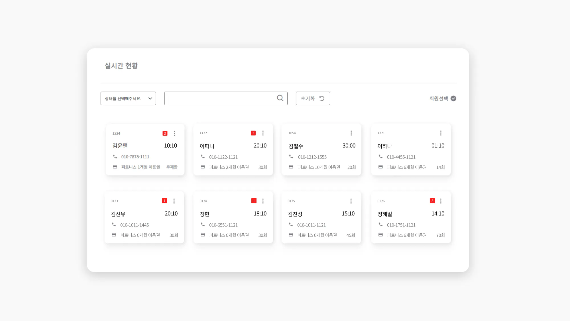570x321 pixels.
Task: Click the search magnifier icon
Action: tap(280, 98)
